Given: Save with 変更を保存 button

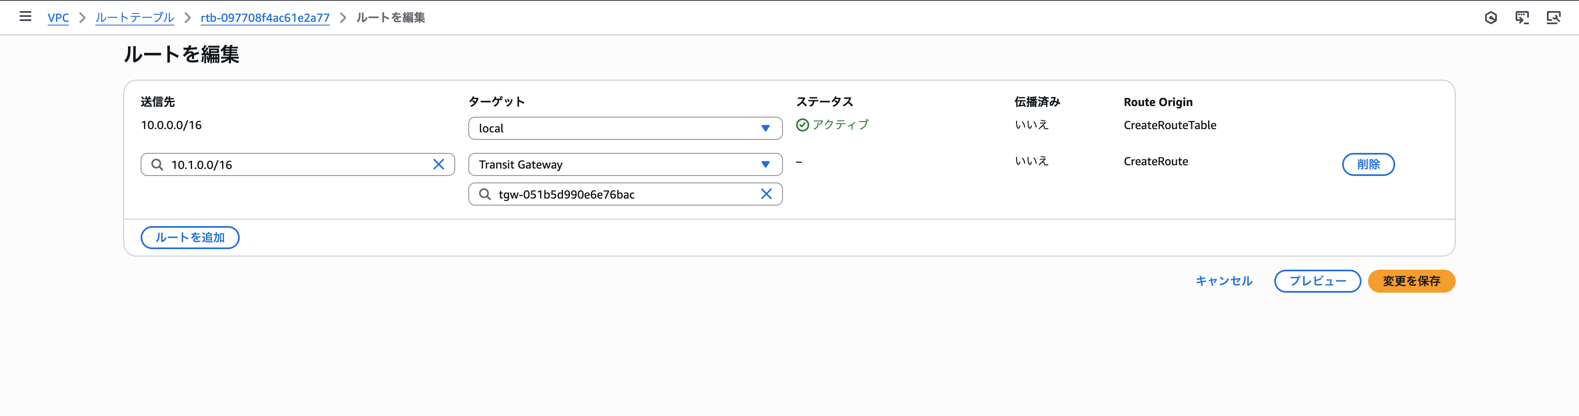Looking at the screenshot, I should [1411, 281].
